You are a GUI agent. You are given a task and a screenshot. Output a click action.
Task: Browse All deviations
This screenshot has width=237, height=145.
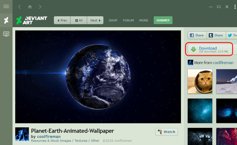79,20
